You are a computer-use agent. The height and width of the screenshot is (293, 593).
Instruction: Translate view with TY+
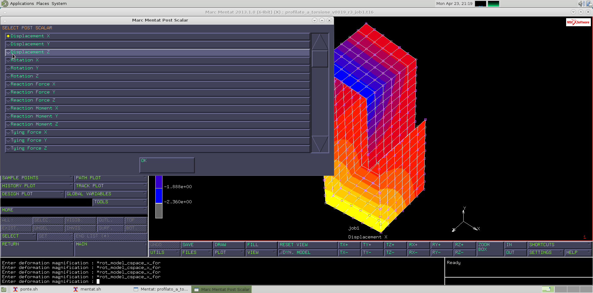tap(372, 245)
